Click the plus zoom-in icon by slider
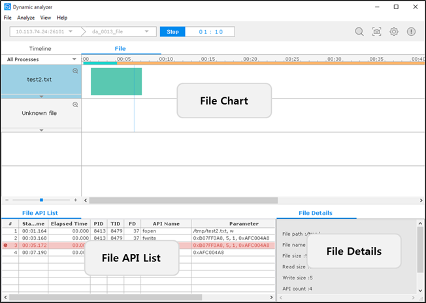The height and width of the screenshot is (303, 426). (x=75, y=200)
